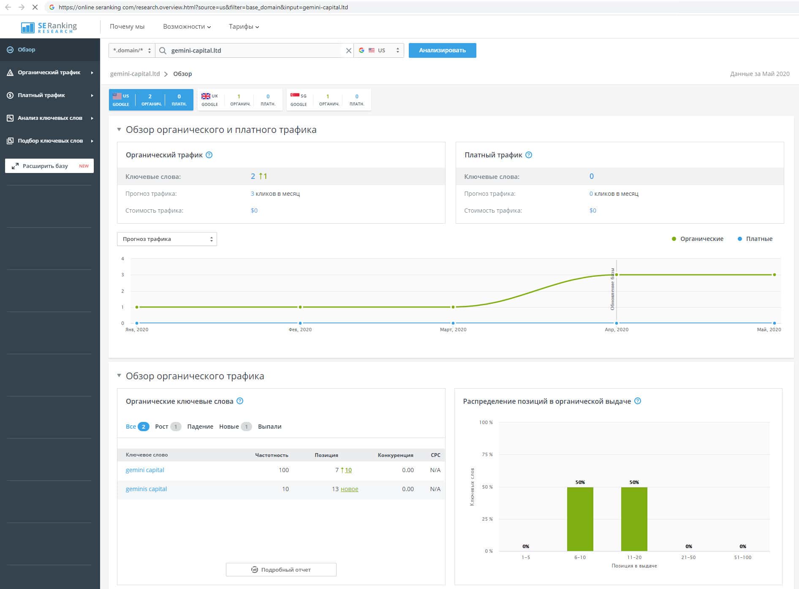Open the Прогноз трафика chart dropdown

167,239
